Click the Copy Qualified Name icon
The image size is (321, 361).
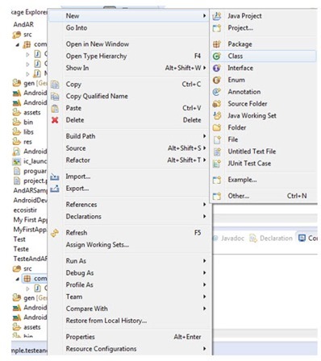(x=55, y=96)
